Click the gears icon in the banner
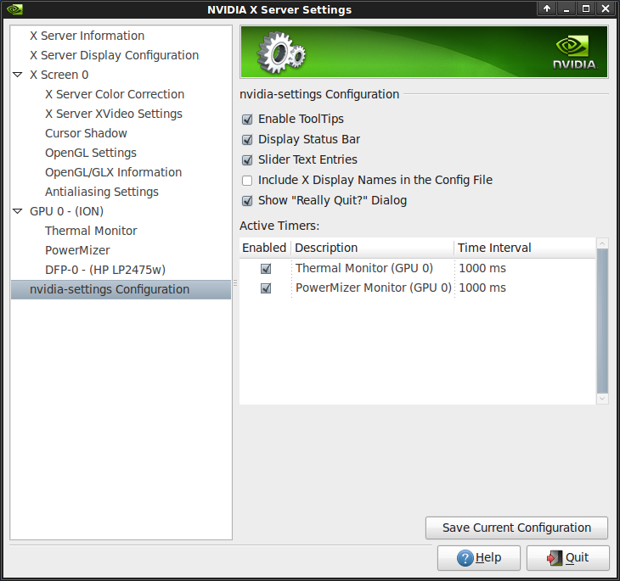The width and height of the screenshot is (620, 581). tap(281, 53)
